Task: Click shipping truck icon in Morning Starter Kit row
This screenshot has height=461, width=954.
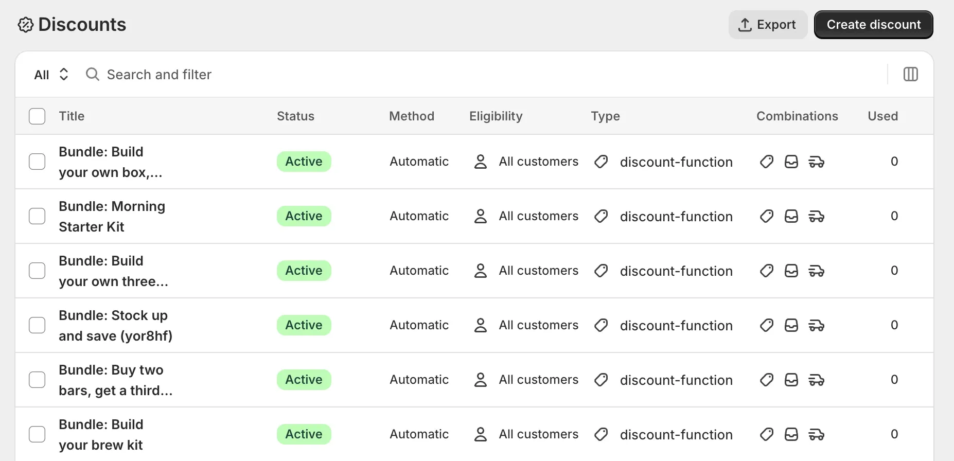Action: point(817,216)
